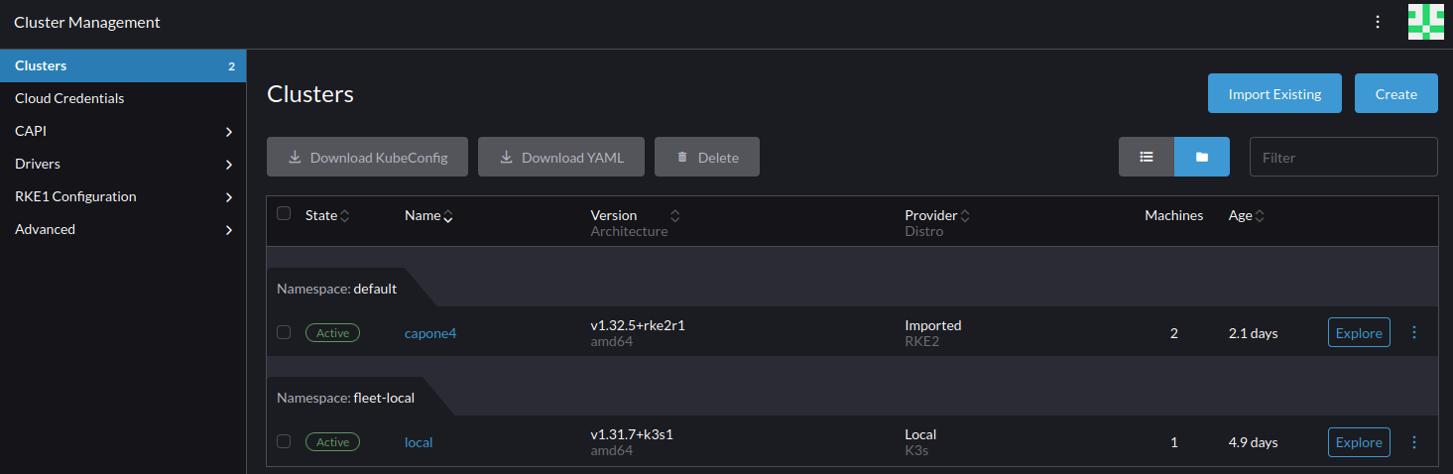Click Namespace: fleet-local group header
Screen dimensions: 1453x474
click(x=345, y=398)
